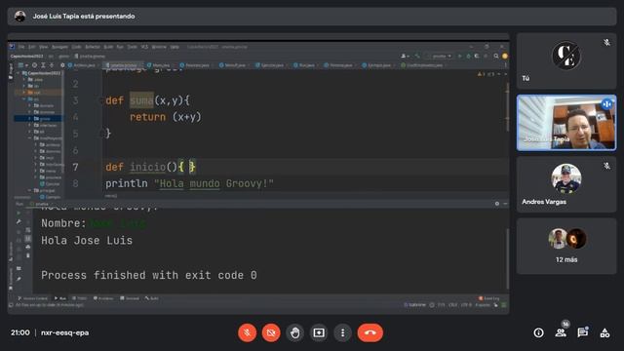Click the blue audio indicator on José Luis tile
Image resolution: width=624 pixels, height=351 pixels.
(606, 104)
